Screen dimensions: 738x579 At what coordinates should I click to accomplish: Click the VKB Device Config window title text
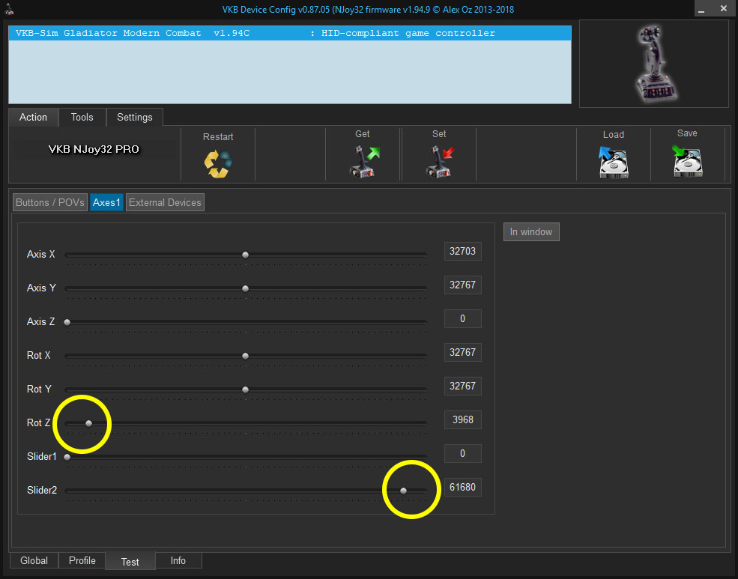(x=368, y=10)
